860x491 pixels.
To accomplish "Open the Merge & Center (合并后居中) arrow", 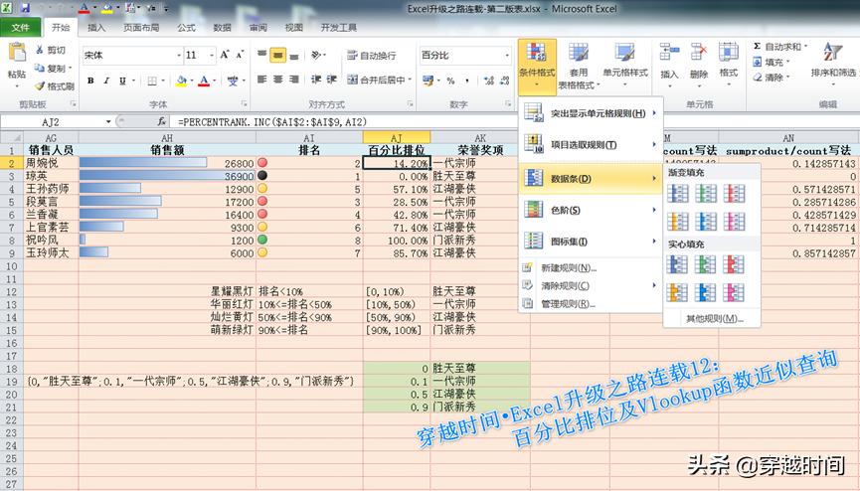I will point(410,81).
